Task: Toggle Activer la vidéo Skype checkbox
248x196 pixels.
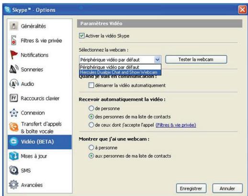Action: [x=81, y=35]
